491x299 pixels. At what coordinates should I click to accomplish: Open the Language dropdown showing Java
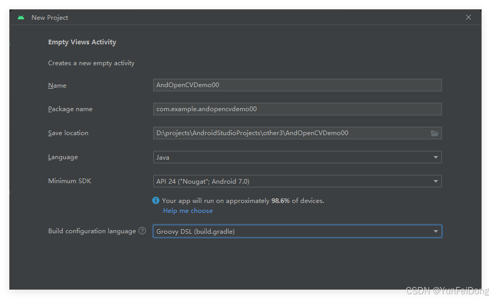(297, 157)
